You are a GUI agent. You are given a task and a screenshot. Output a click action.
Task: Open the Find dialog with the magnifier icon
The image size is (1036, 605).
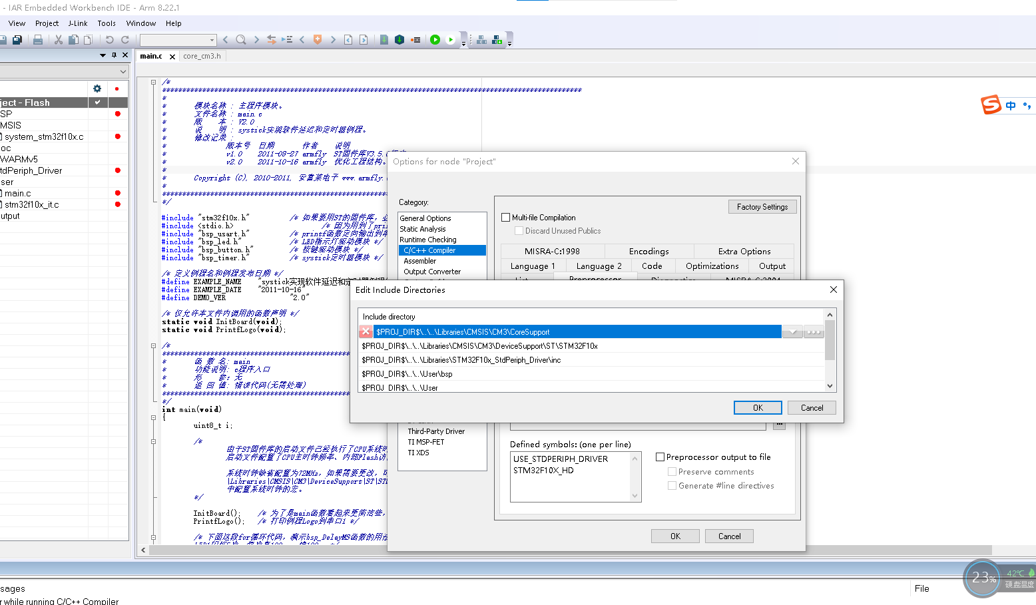[x=240, y=39]
